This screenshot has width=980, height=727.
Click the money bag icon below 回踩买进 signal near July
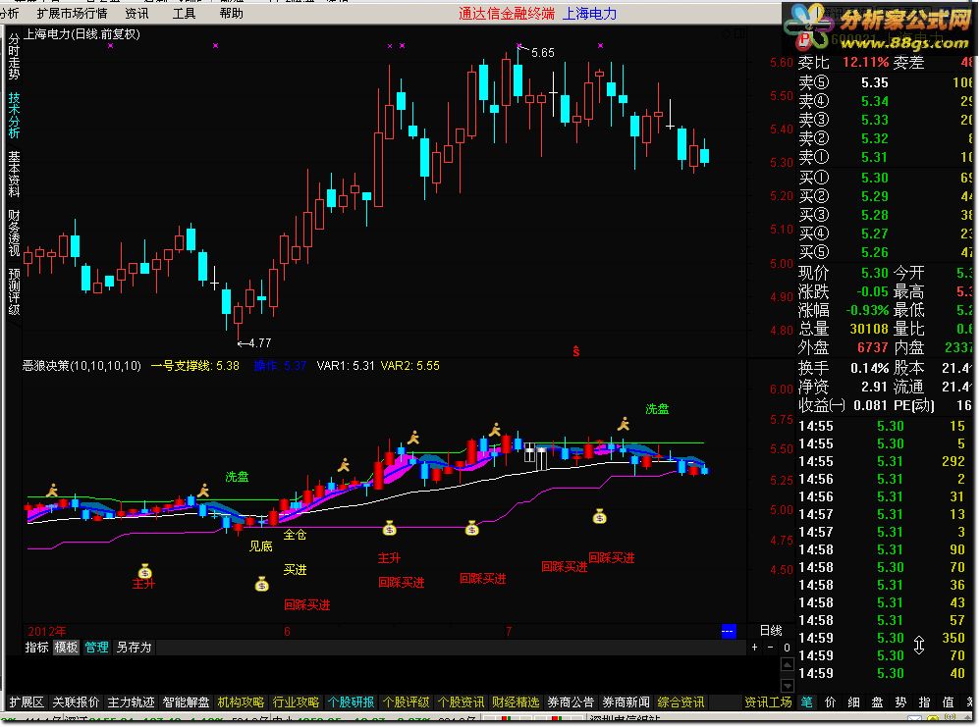coord(472,529)
